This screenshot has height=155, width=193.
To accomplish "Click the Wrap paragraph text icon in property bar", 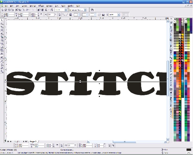I will 71,15.
